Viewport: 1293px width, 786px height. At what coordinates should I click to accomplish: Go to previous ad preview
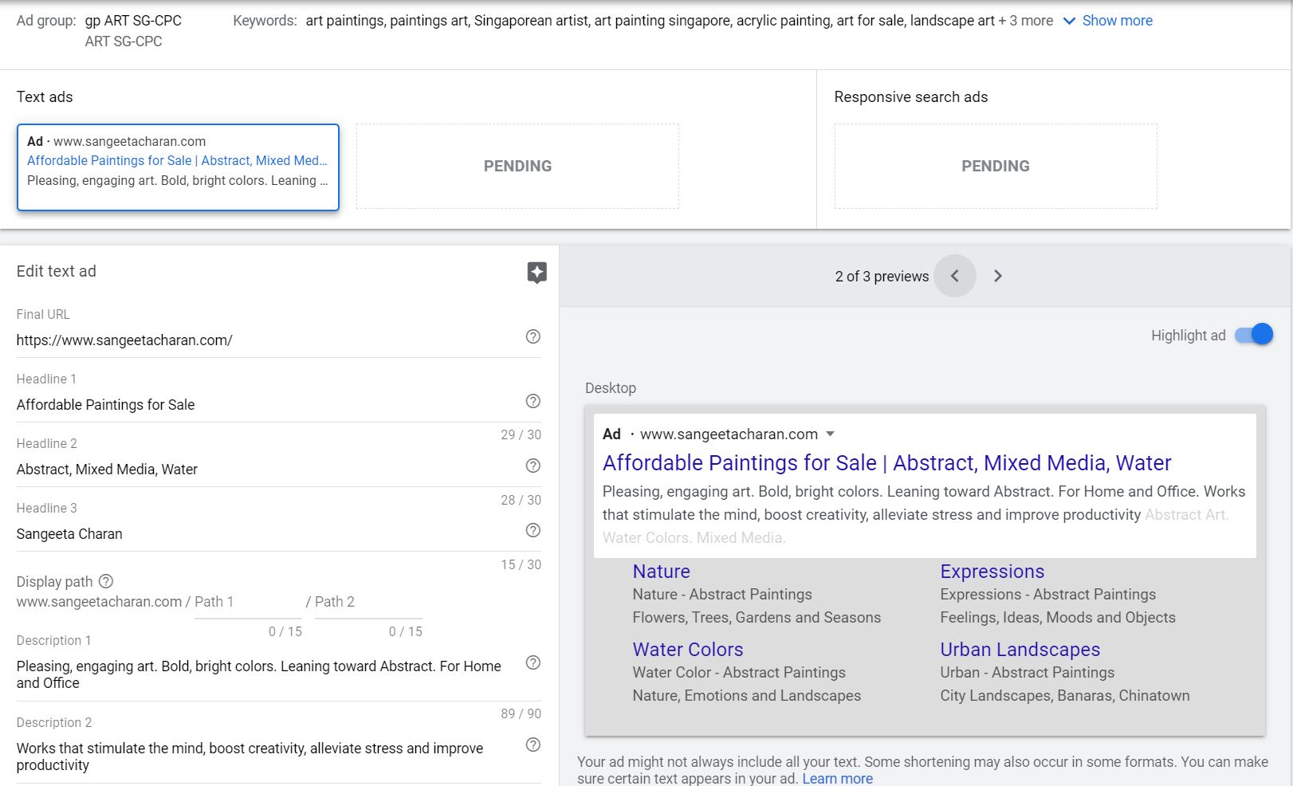[x=955, y=276]
